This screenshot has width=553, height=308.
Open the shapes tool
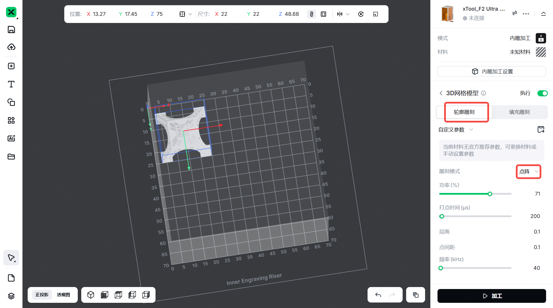(11, 102)
